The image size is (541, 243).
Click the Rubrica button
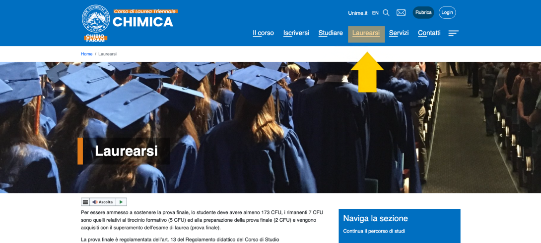(x=423, y=12)
